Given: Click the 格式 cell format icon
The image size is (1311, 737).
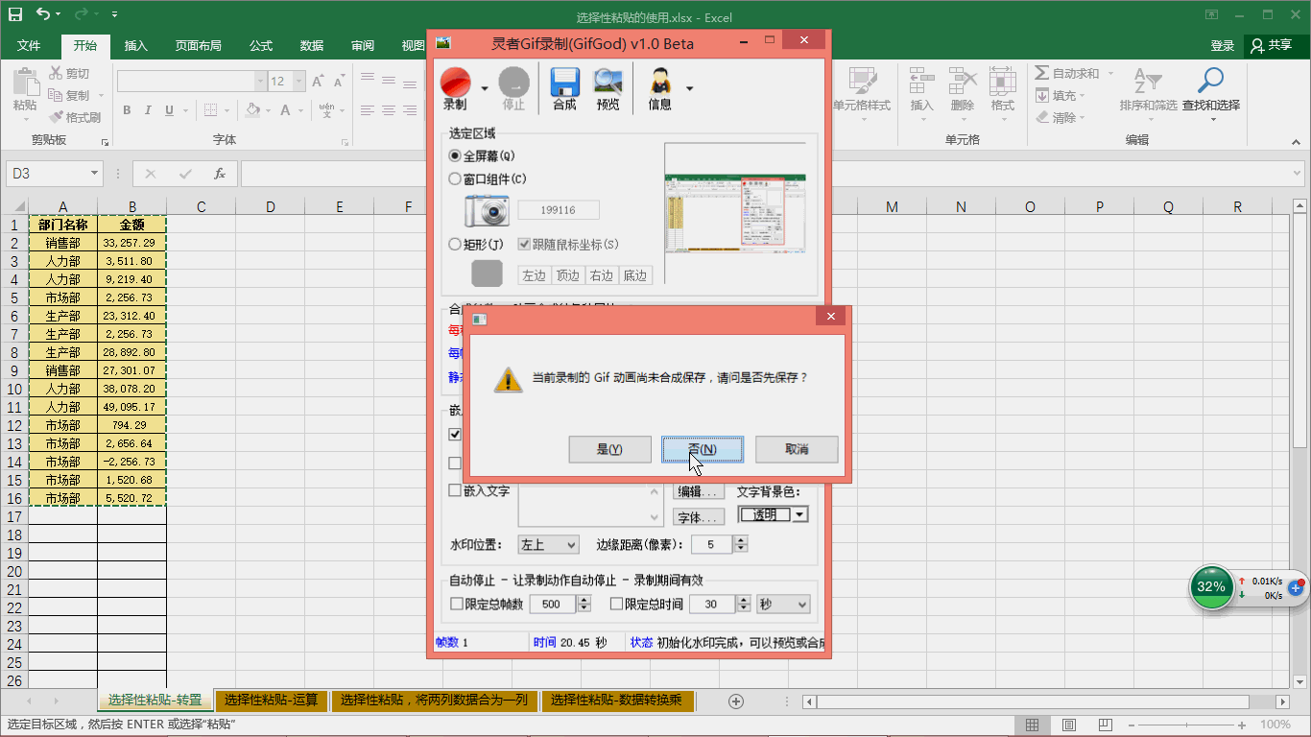Looking at the screenshot, I should [1003, 81].
